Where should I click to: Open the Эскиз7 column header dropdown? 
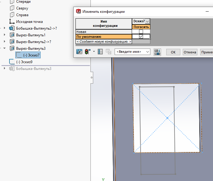pyautogui.click(x=147, y=21)
